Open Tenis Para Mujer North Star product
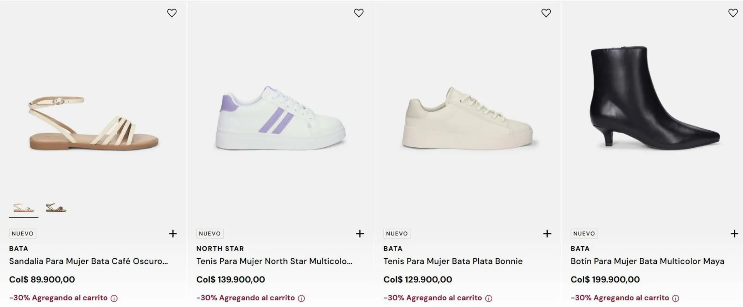The image size is (743, 307). tap(274, 261)
